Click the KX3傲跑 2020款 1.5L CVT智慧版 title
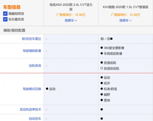 [x=125, y=7]
